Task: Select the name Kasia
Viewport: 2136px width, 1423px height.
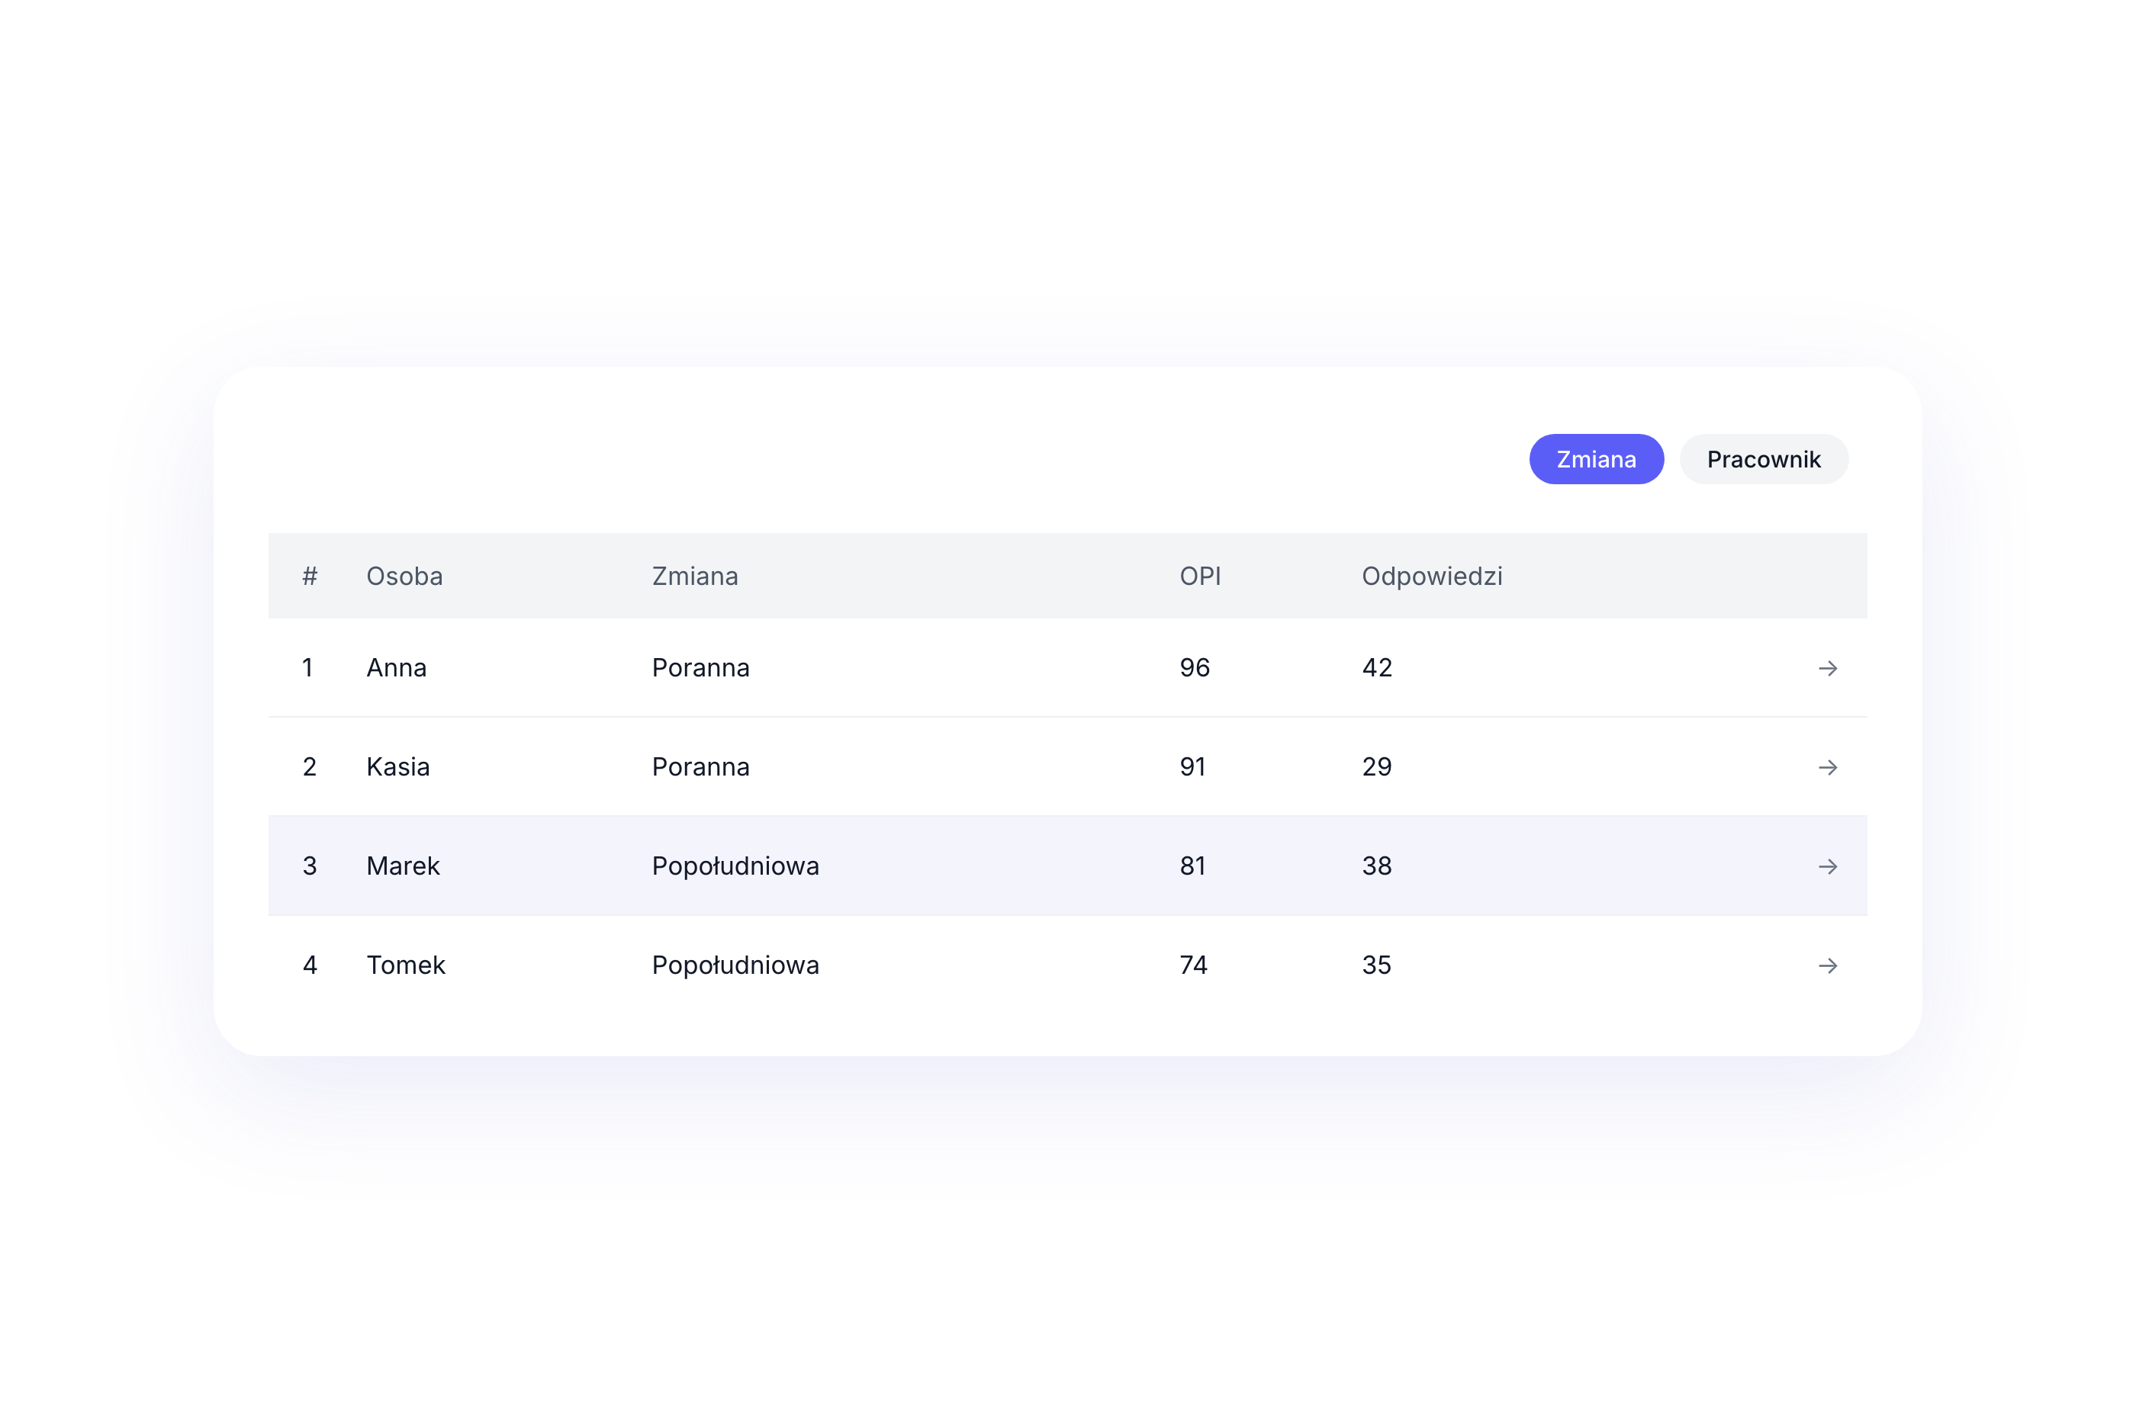Action: 397,767
